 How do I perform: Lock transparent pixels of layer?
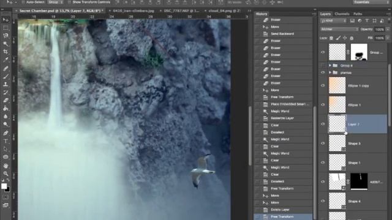click(x=331, y=38)
